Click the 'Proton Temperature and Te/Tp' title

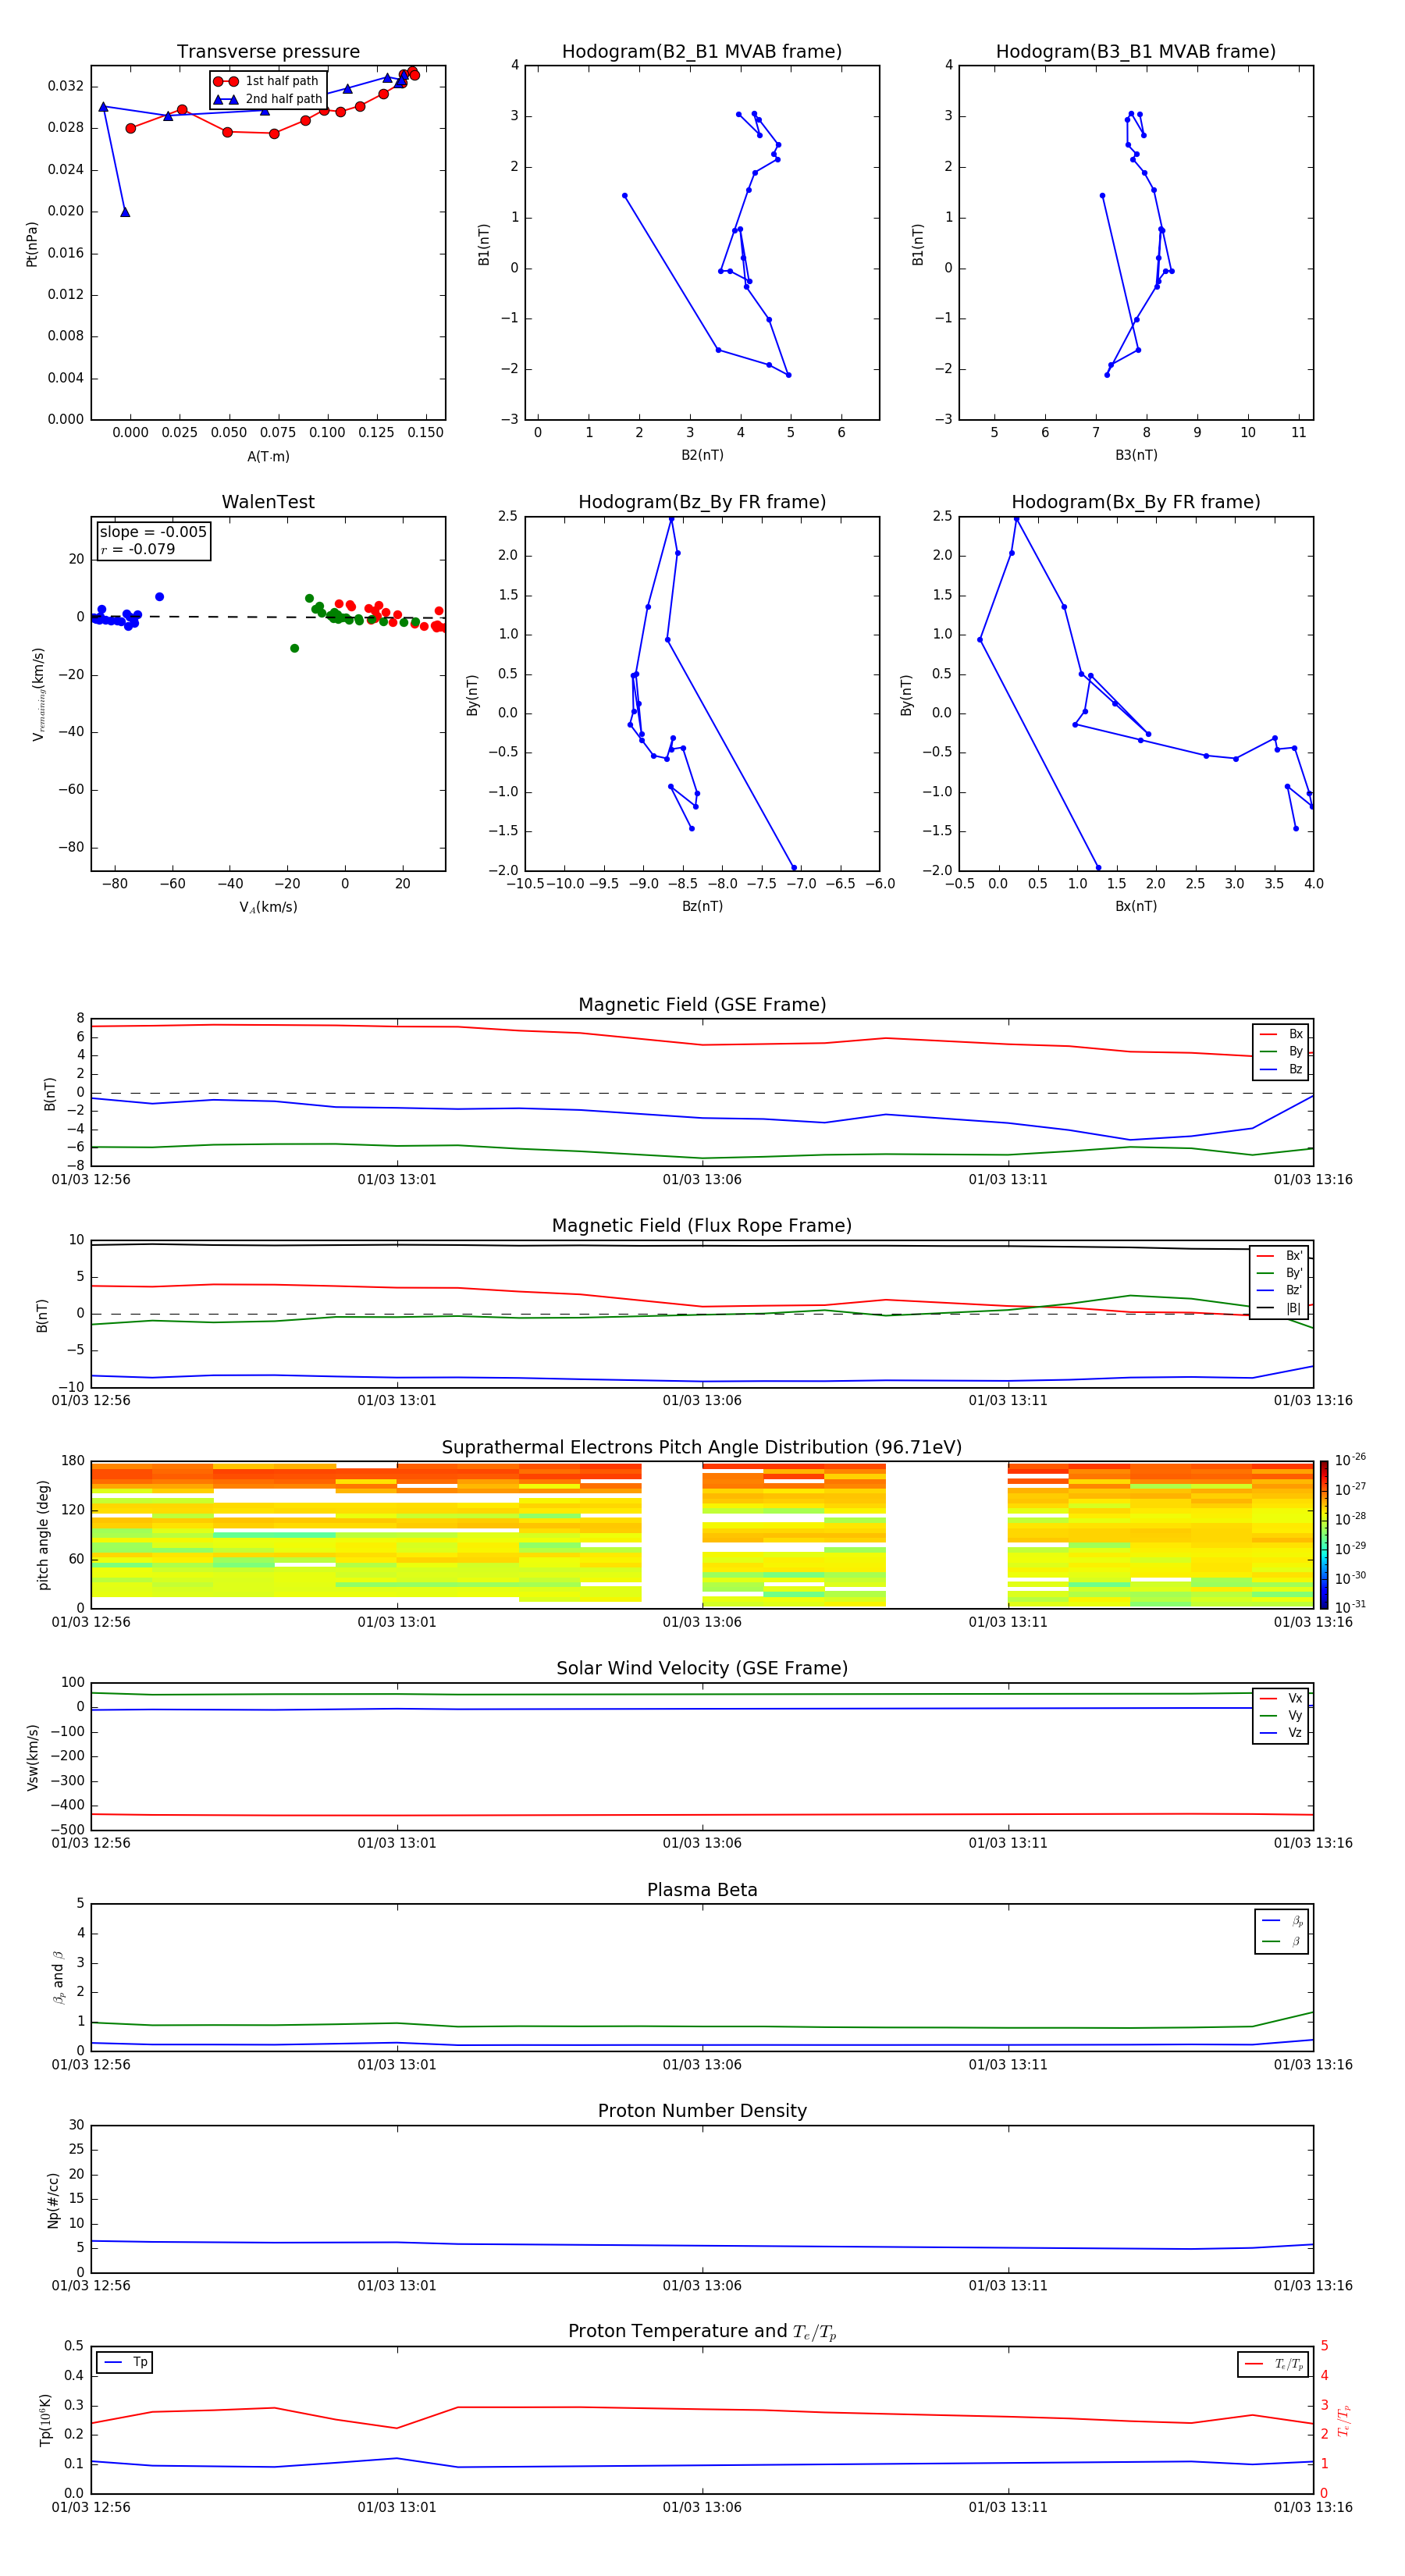coord(702,2331)
